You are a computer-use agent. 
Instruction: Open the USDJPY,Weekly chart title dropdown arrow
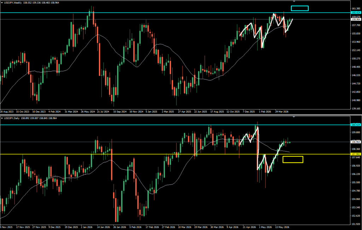2,3
